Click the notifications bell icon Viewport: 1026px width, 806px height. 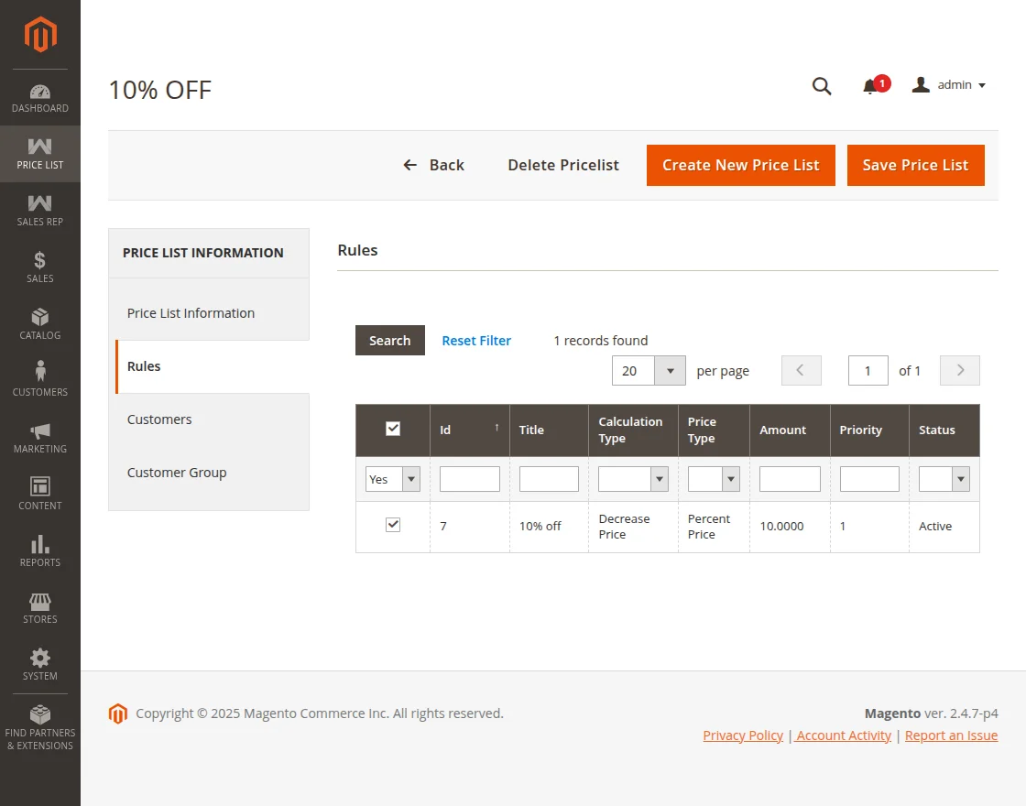(x=870, y=86)
